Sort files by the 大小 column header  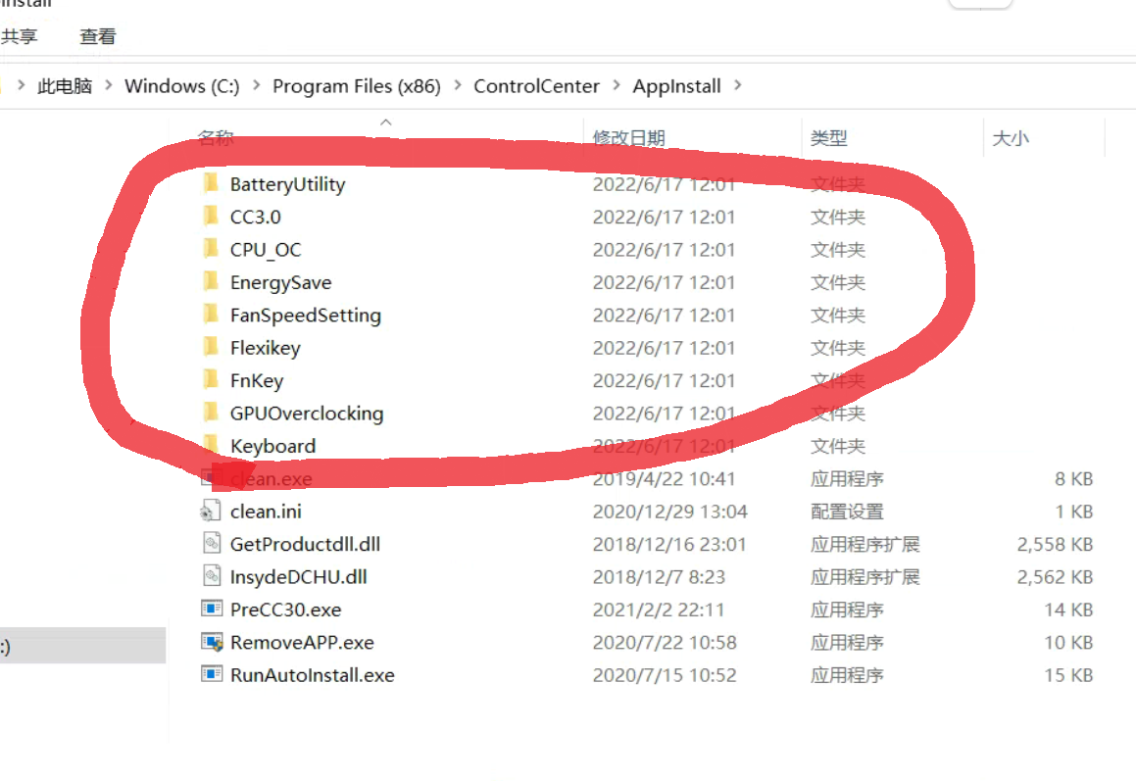(x=1011, y=137)
